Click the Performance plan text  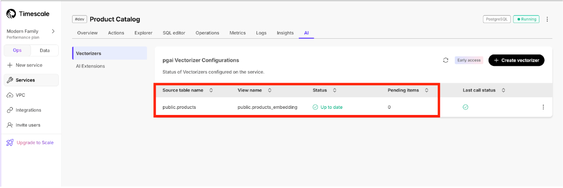click(x=23, y=37)
